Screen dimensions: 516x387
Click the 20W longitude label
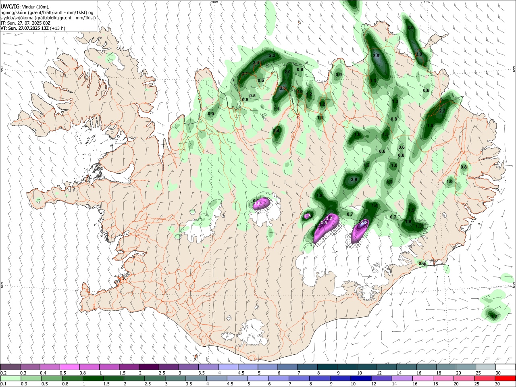(214, 2)
